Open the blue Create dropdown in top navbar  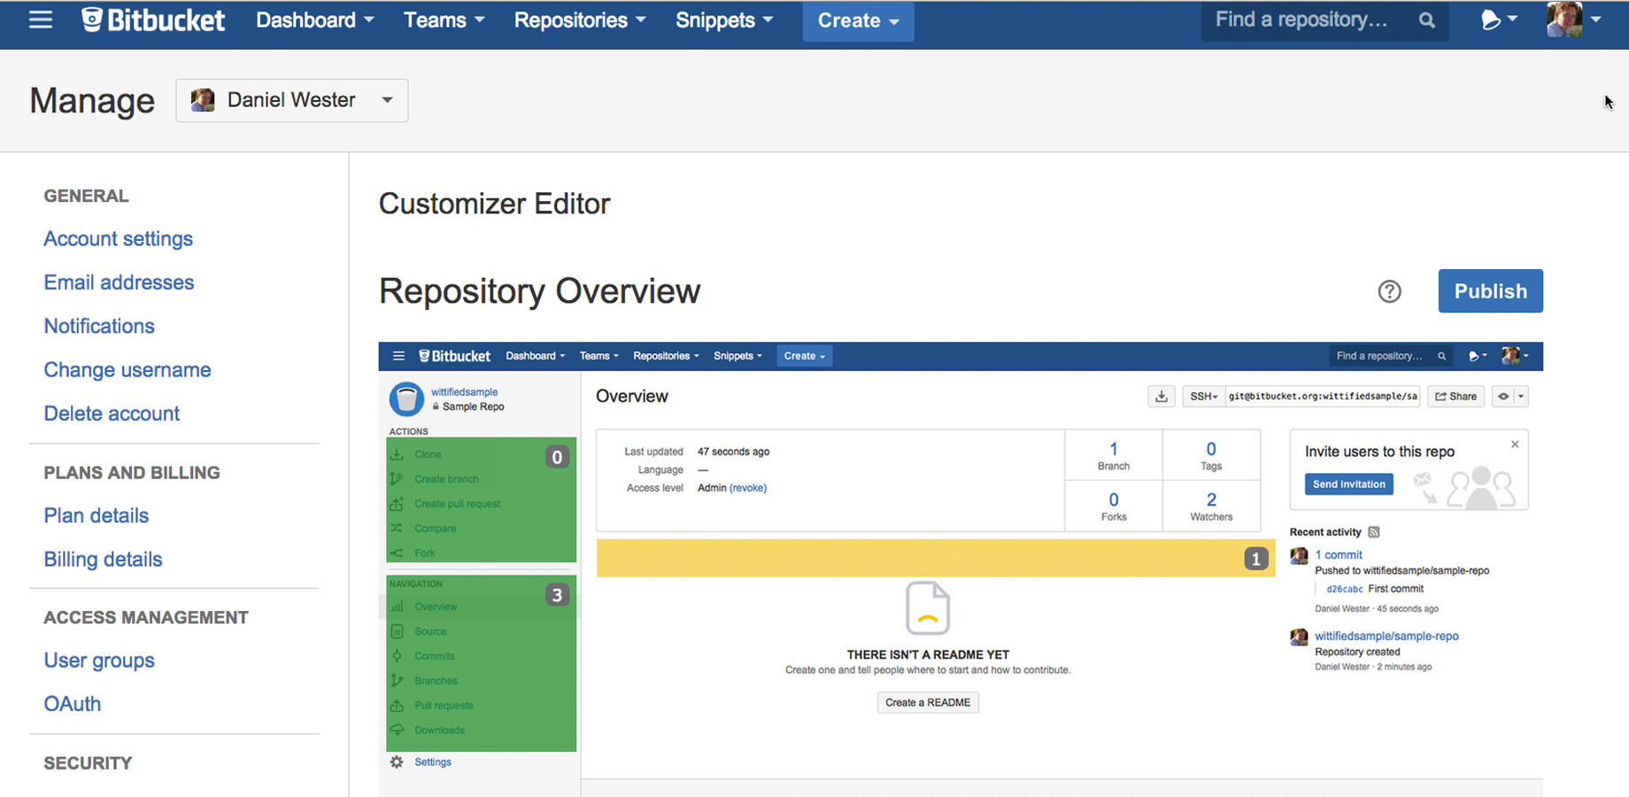coord(857,20)
